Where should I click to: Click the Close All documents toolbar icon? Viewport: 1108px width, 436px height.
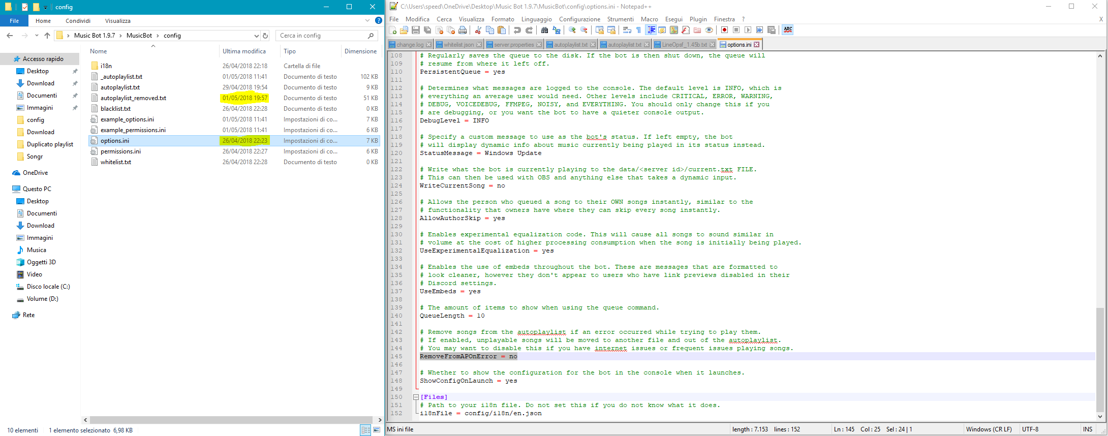pos(451,30)
